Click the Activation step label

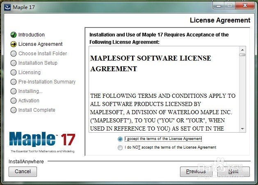pyautogui.click(x=29, y=101)
